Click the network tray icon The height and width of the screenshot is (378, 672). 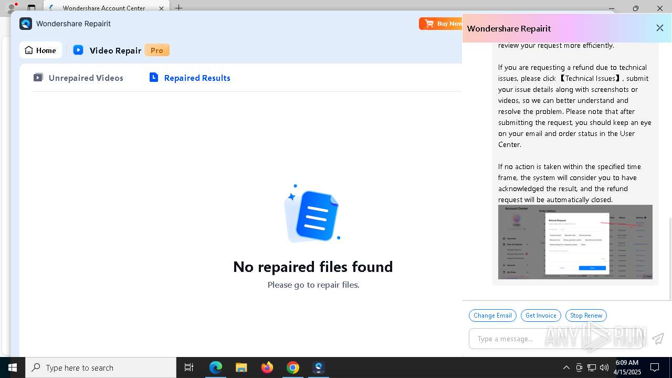click(592, 367)
